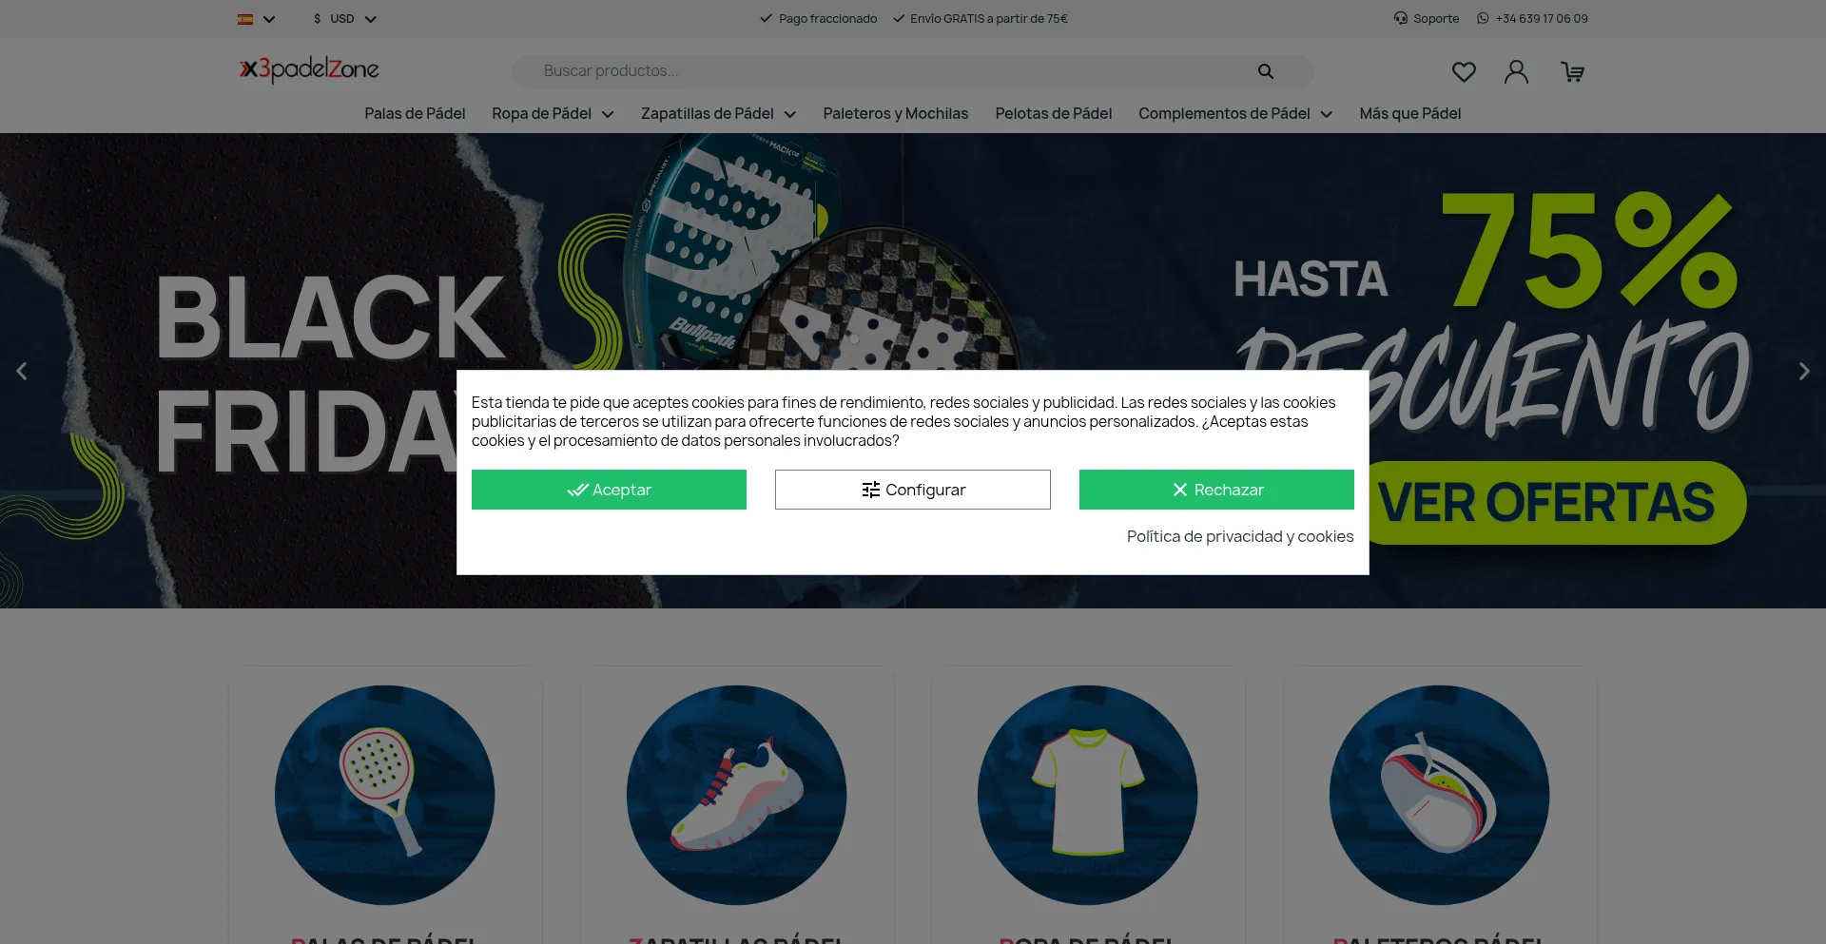Click the Buscar productos search field

(x=884, y=71)
